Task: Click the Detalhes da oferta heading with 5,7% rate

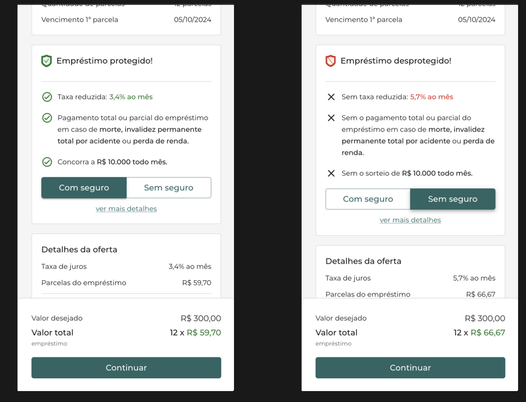Action: pyautogui.click(x=363, y=261)
